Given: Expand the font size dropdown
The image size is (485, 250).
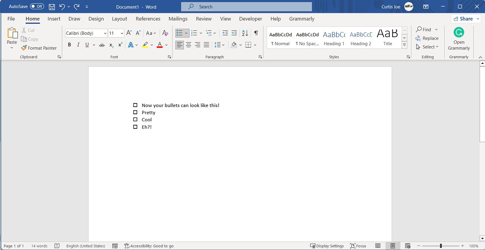Looking at the screenshot, I should [x=122, y=33].
